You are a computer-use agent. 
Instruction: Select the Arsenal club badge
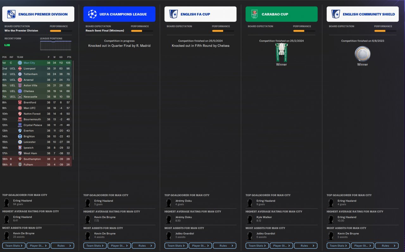click(x=20, y=80)
